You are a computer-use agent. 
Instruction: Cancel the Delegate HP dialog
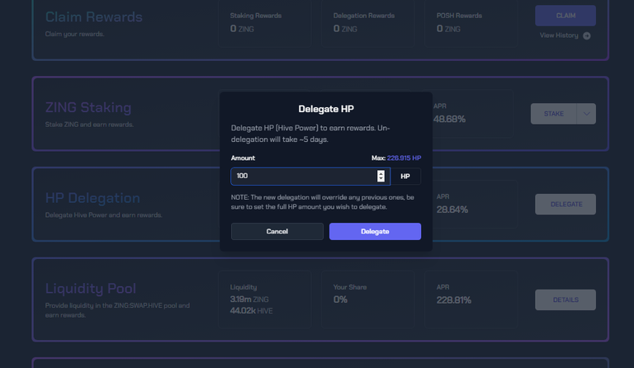(x=277, y=232)
